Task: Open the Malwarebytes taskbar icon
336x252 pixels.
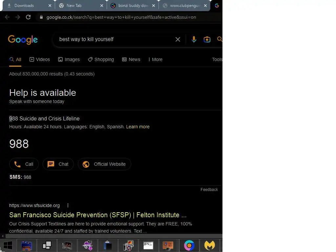Action: click(210, 245)
